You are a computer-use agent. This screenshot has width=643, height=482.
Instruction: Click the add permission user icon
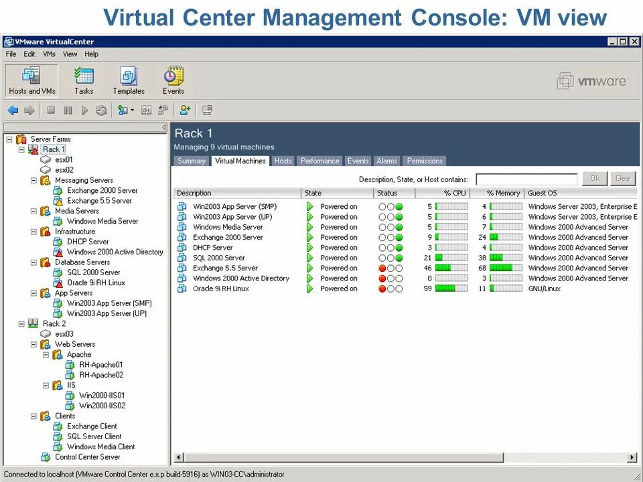tap(185, 110)
